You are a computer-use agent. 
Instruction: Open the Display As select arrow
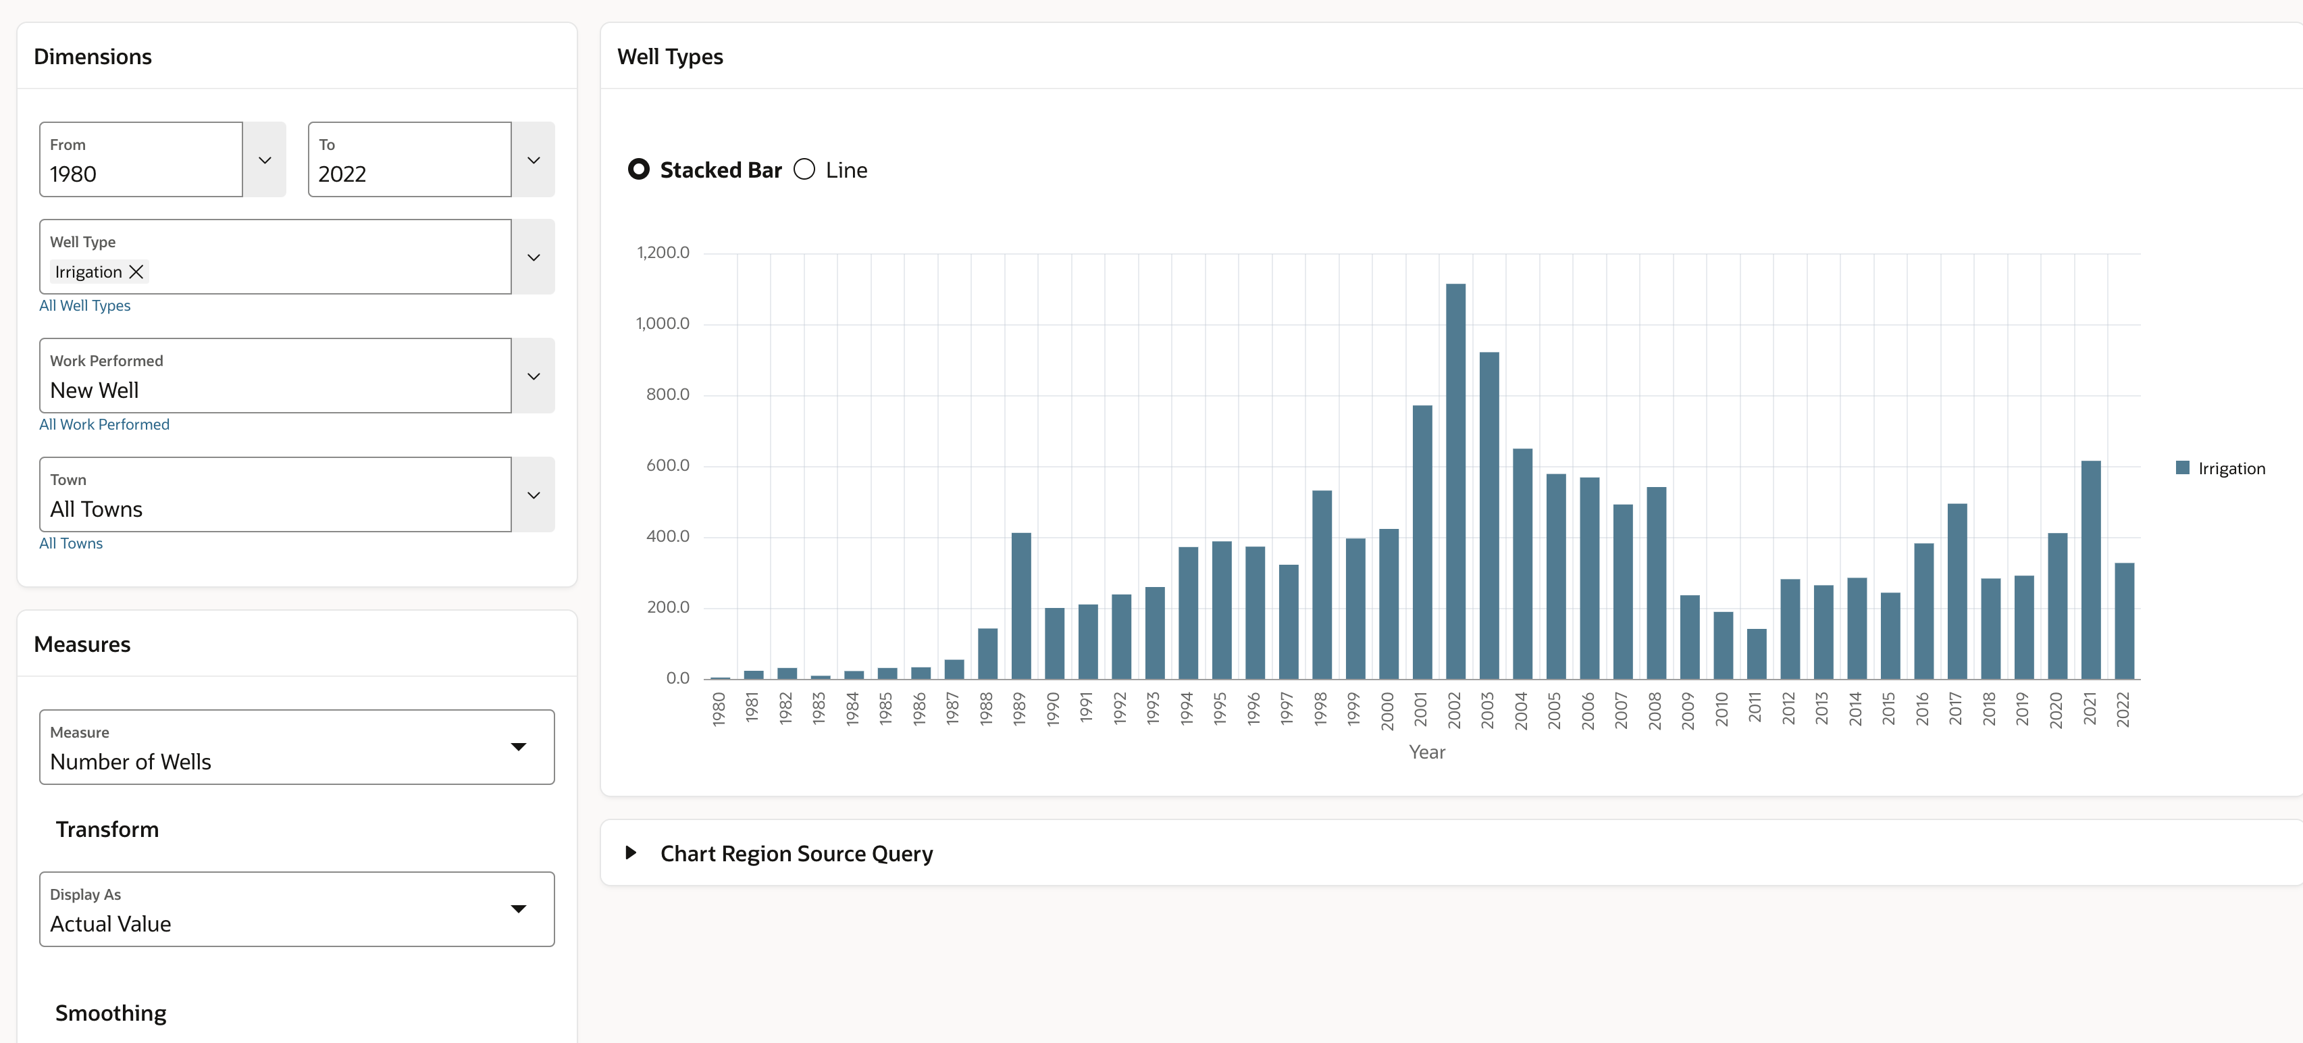pyautogui.click(x=519, y=909)
